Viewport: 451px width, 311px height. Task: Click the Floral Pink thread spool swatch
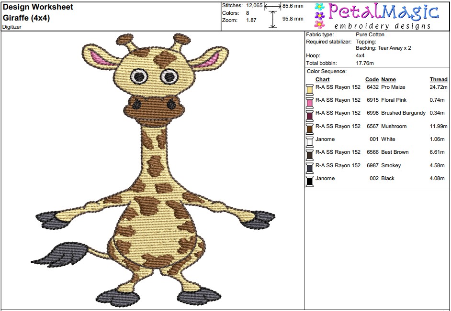(309, 102)
